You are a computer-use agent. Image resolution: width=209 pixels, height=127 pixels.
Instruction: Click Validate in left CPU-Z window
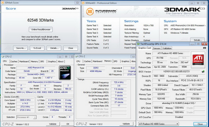(x=53, y=124)
